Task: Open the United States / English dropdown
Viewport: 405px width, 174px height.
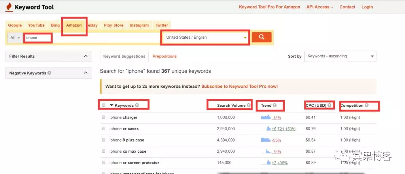Action: tap(206, 38)
